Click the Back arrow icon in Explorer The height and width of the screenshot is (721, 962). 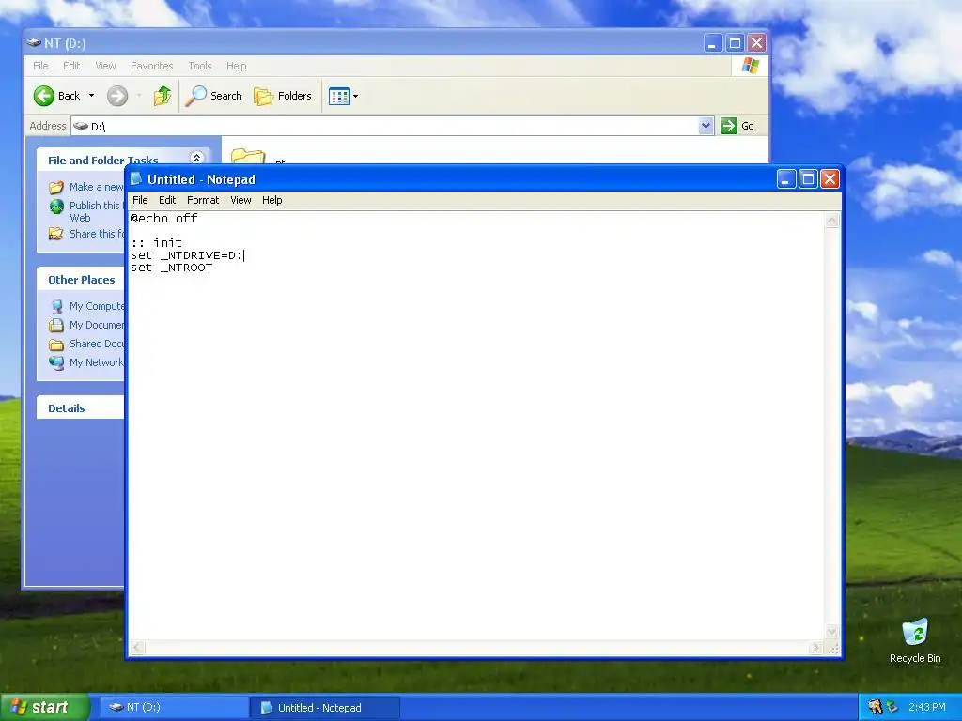[44, 96]
